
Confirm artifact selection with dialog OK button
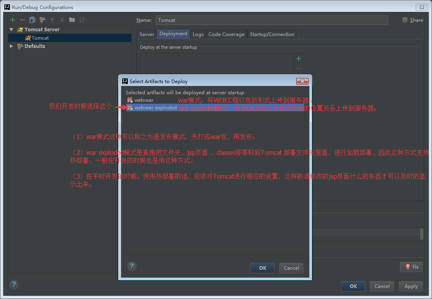click(x=262, y=268)
